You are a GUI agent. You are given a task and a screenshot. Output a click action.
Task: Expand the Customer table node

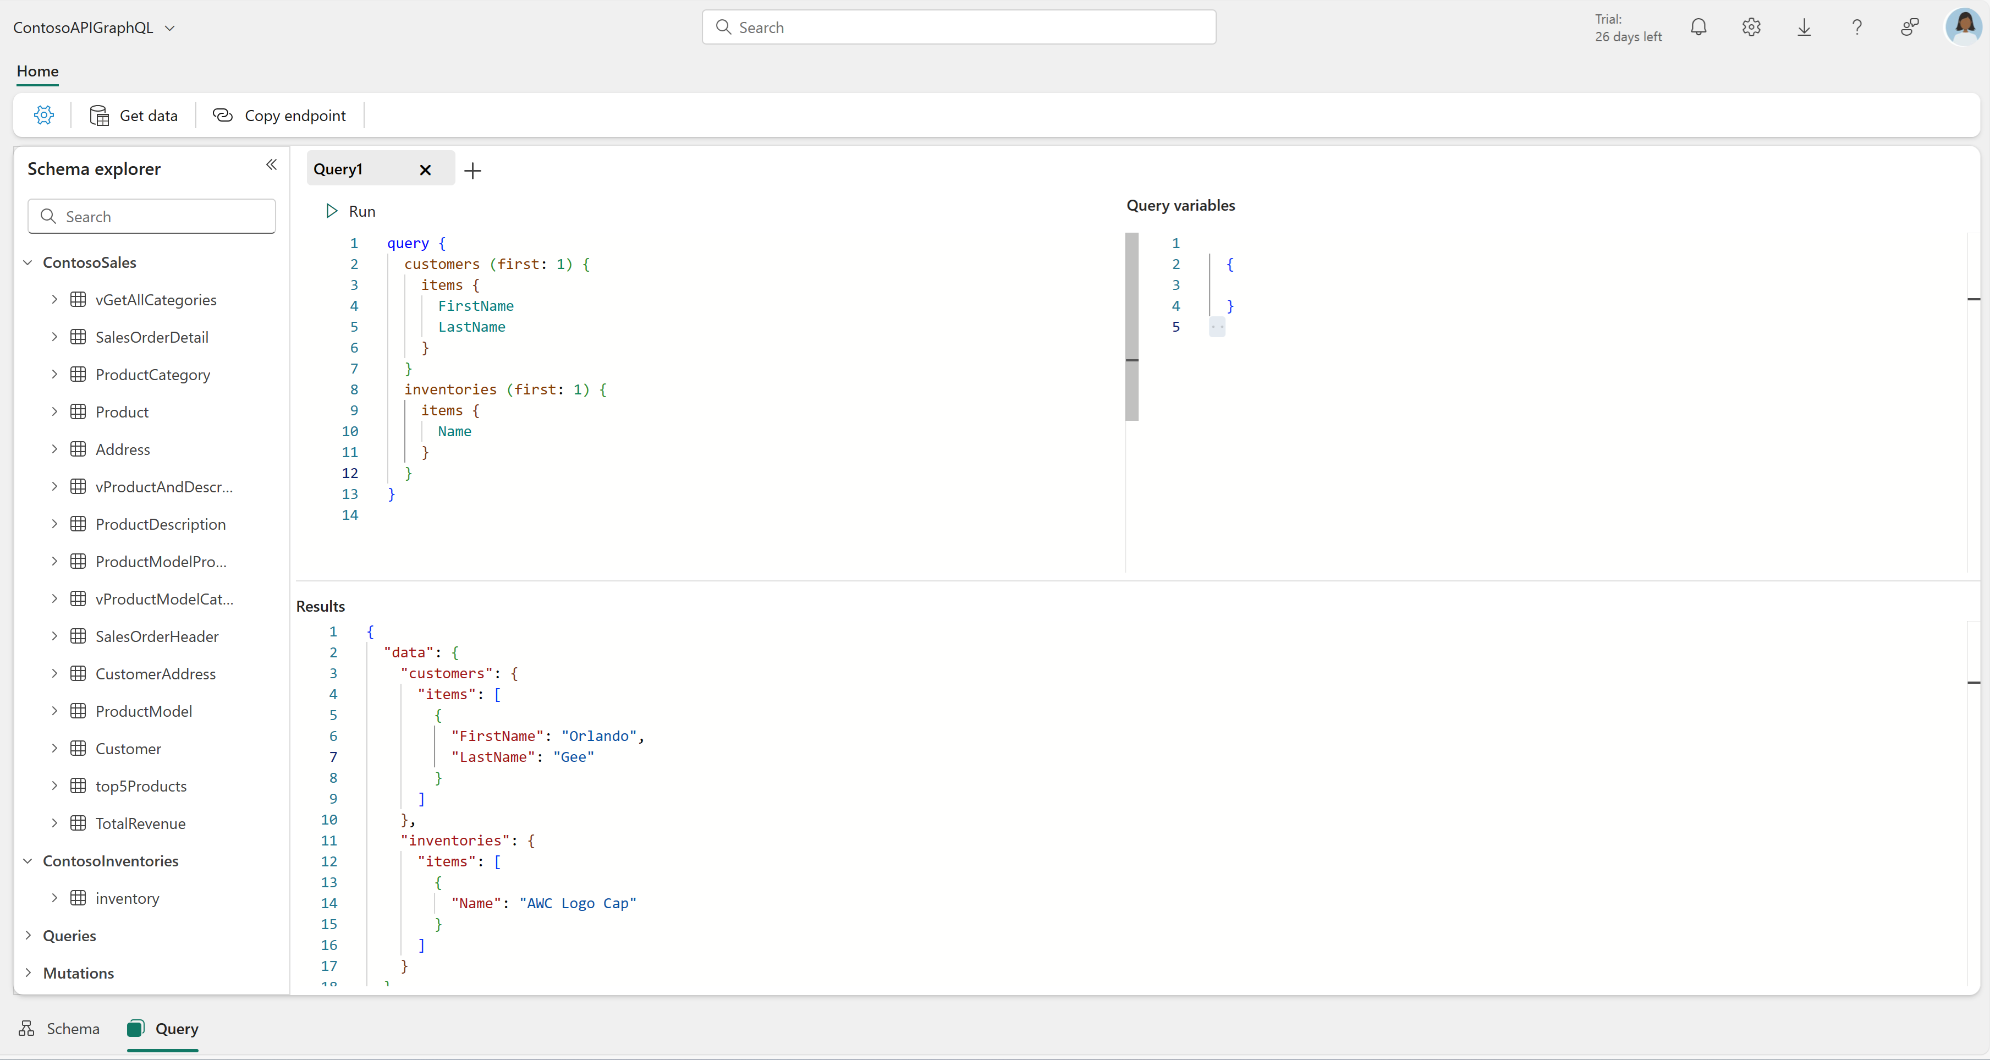(54, 748)
